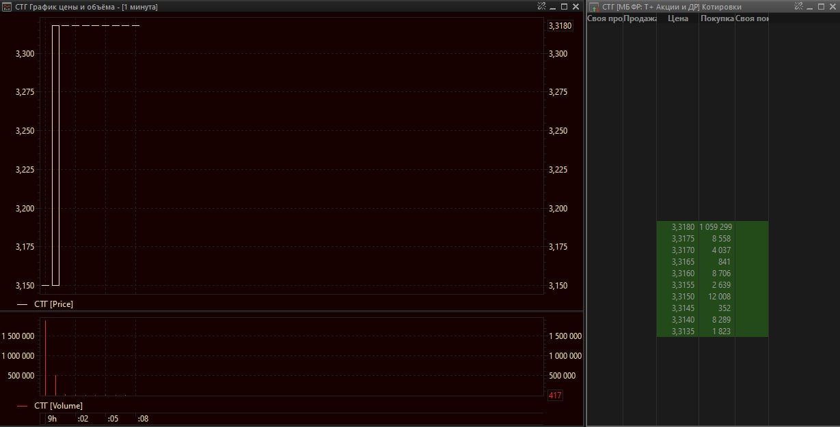Image resolution: width=840 pixels, height=427 pixels.
Task: Click the Продажа column header
Action: [640, 18]
